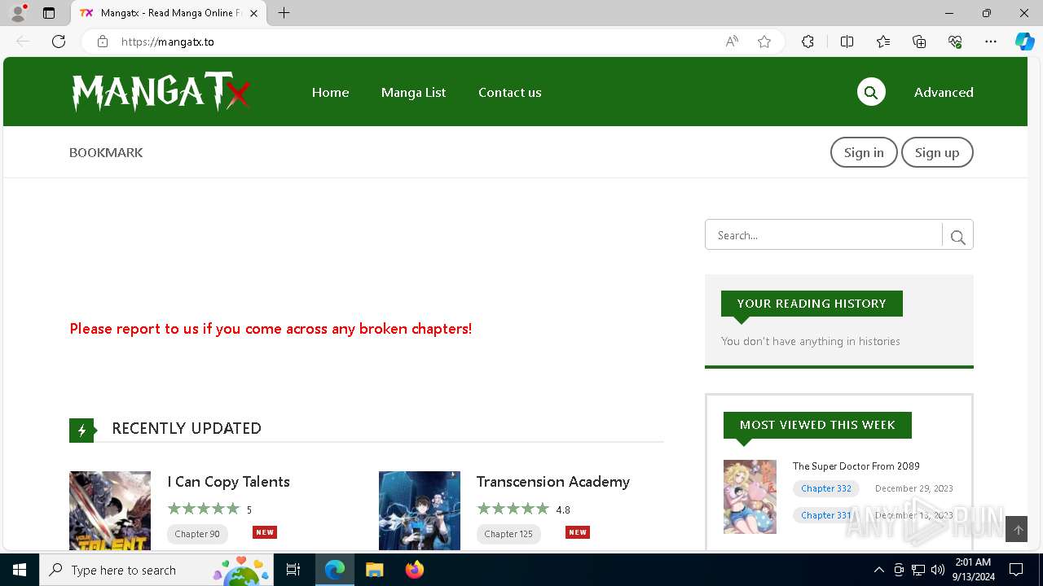The image size is (1043, 586).
Task: Open Chapter 90 of I Can Copy Talents
Action: click(x=197, y=534)
